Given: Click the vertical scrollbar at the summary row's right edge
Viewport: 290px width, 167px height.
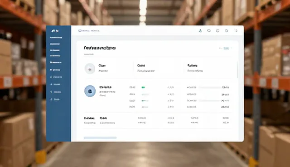Looking at the screenshot, I should click(237, 70).
